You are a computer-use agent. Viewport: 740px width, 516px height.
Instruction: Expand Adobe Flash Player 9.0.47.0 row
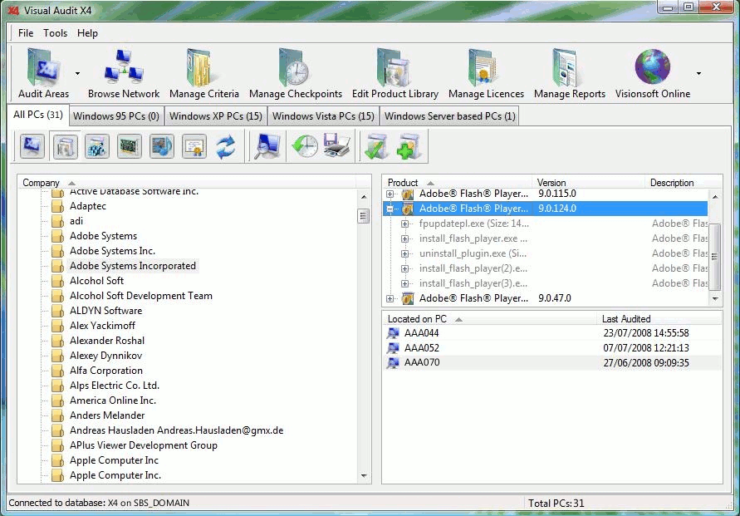click(x=390, y=298)
